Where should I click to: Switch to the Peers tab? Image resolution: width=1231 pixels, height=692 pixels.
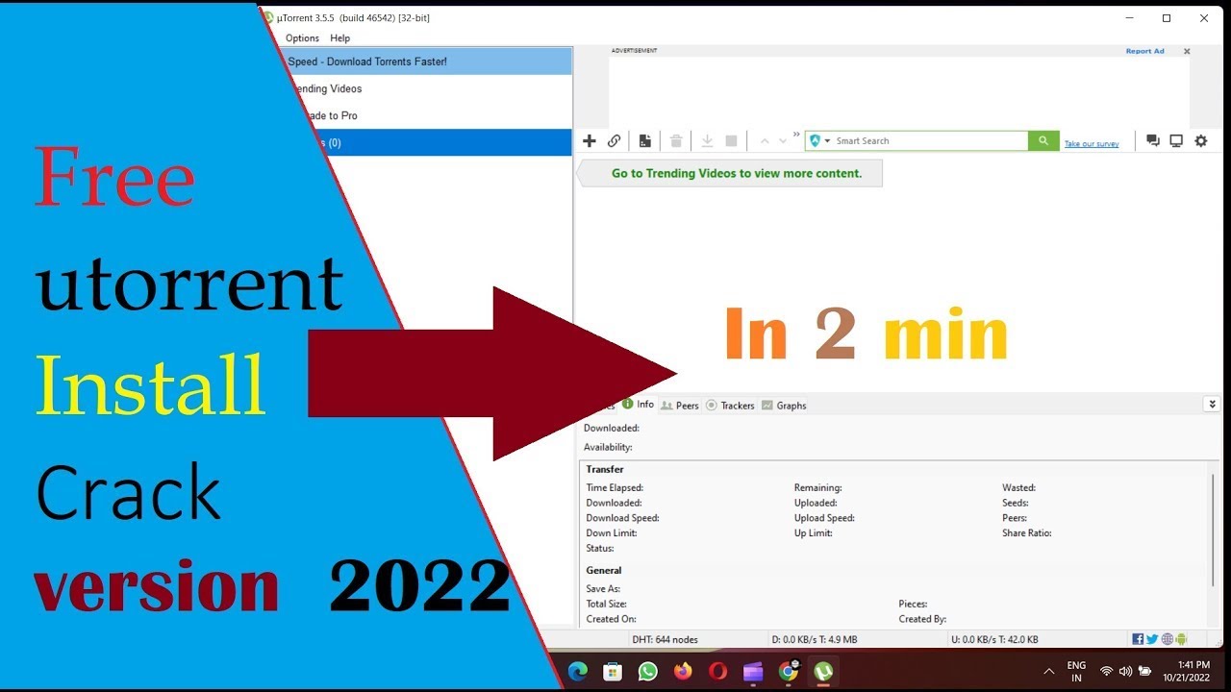pos(680,406)
